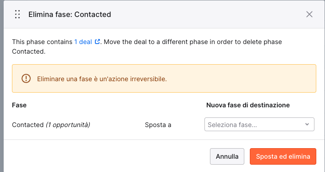
Task: Select the Nuova fase di destinazione header
Action: coord(248,105)
